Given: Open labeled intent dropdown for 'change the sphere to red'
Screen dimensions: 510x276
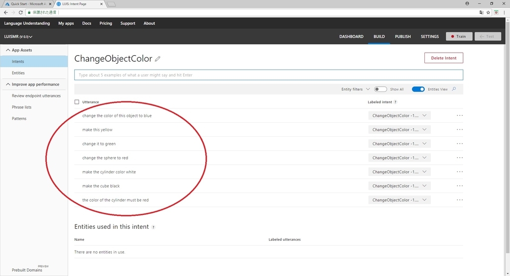Looking at the screenshot, I should click(x=399, y=158).
